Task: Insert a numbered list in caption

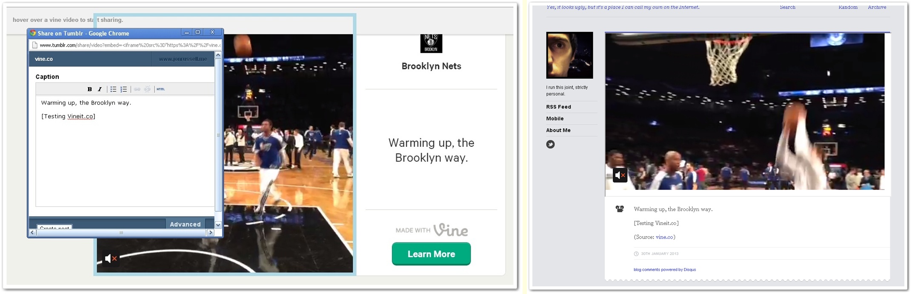Action: 123,89
